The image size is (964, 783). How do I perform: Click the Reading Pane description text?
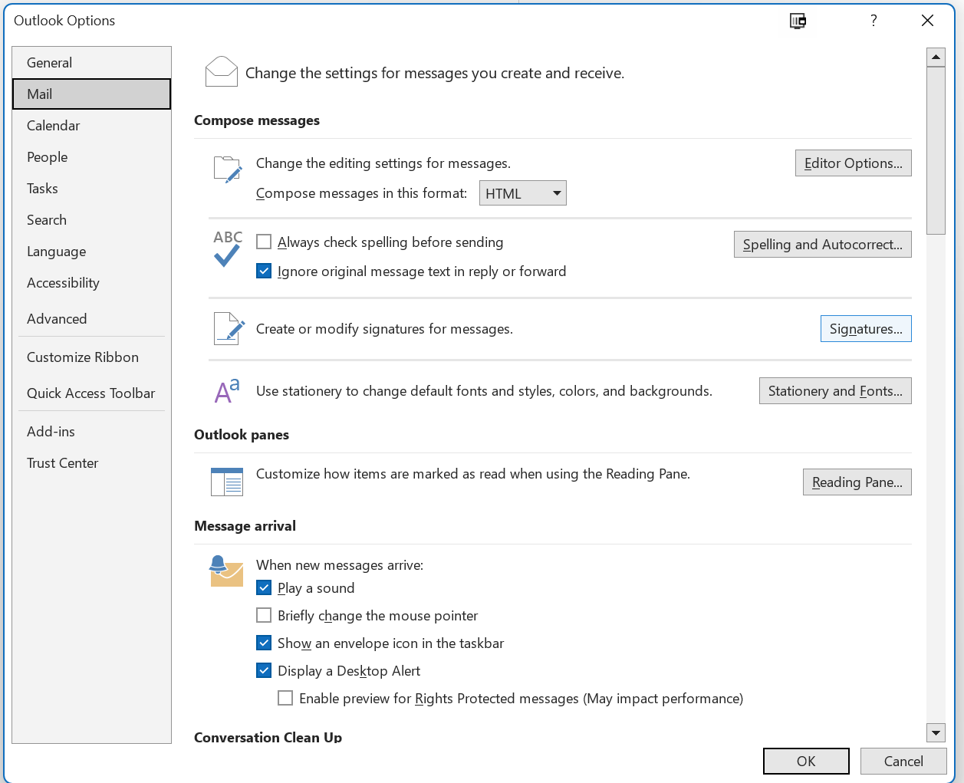(x=473, y=474)
